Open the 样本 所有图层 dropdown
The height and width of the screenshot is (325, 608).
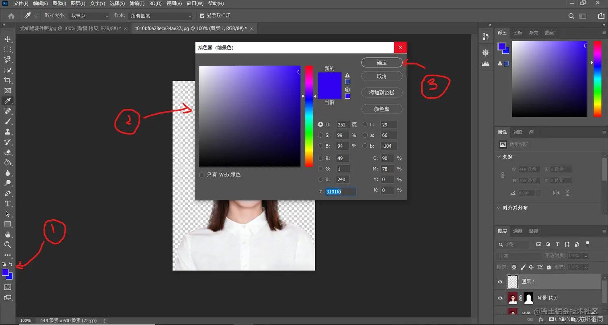pos(160,16)
